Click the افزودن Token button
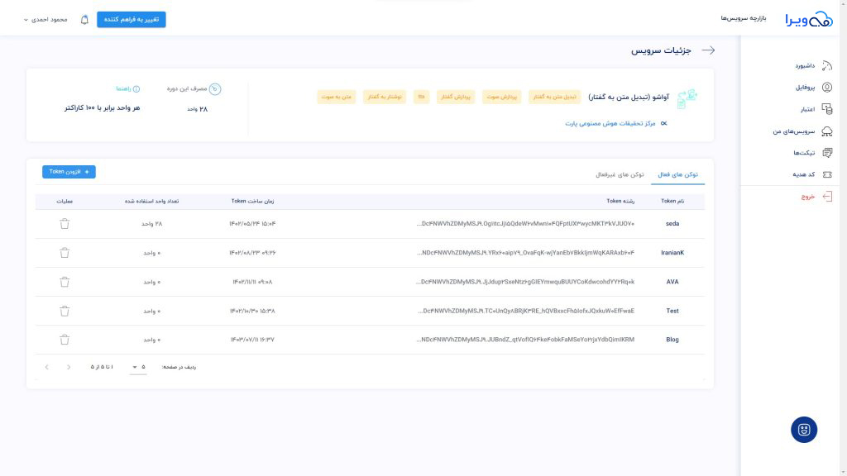 point(69,172)
